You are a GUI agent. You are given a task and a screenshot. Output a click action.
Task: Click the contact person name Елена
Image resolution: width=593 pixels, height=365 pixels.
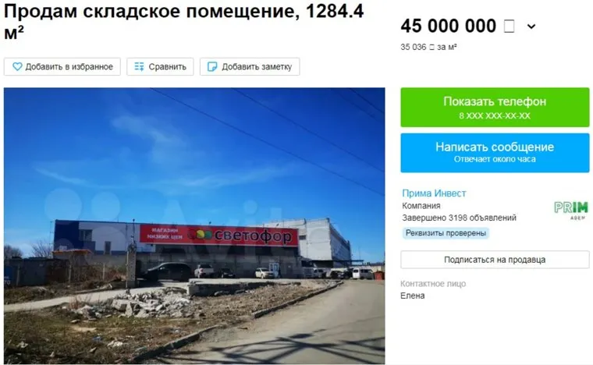pyautogui.click(x=413, y=296)
